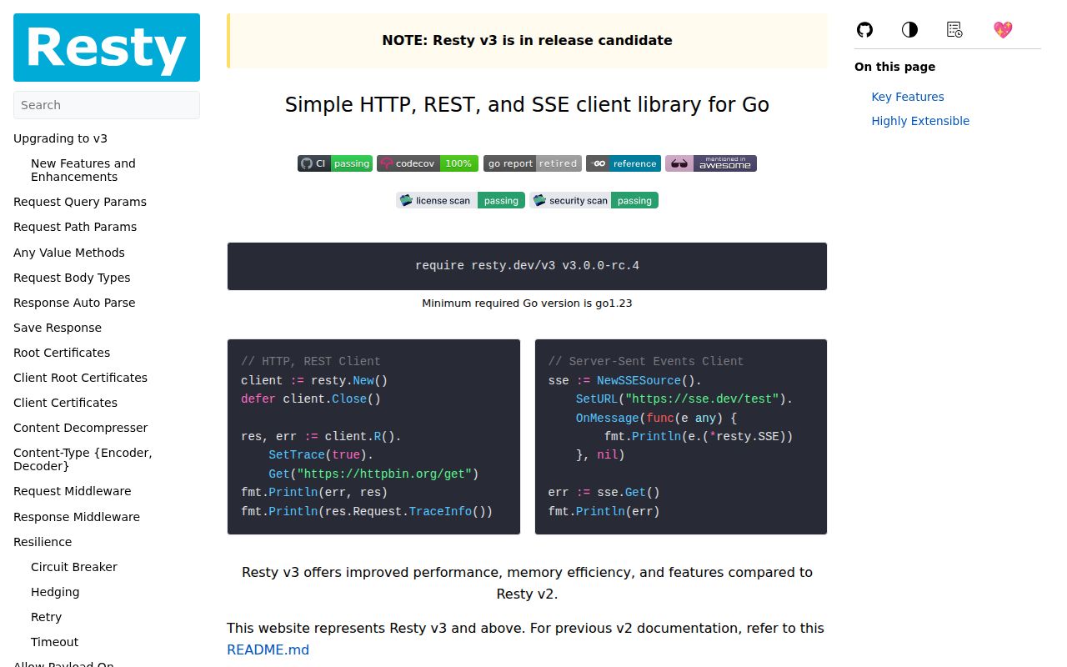
Task: Jump to Highly Extensible section
Action: coord(920,121)
